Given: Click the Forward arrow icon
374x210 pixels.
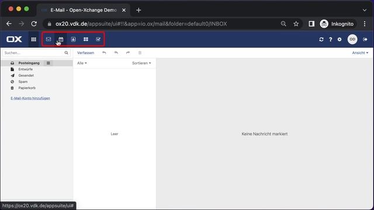Looking at the screenshot, I should pyautogui.click(x=128, y=52).
